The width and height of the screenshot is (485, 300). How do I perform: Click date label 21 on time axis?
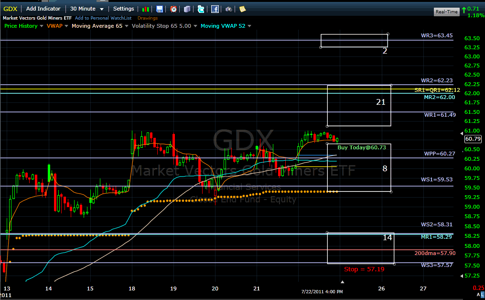pos(257,289)
